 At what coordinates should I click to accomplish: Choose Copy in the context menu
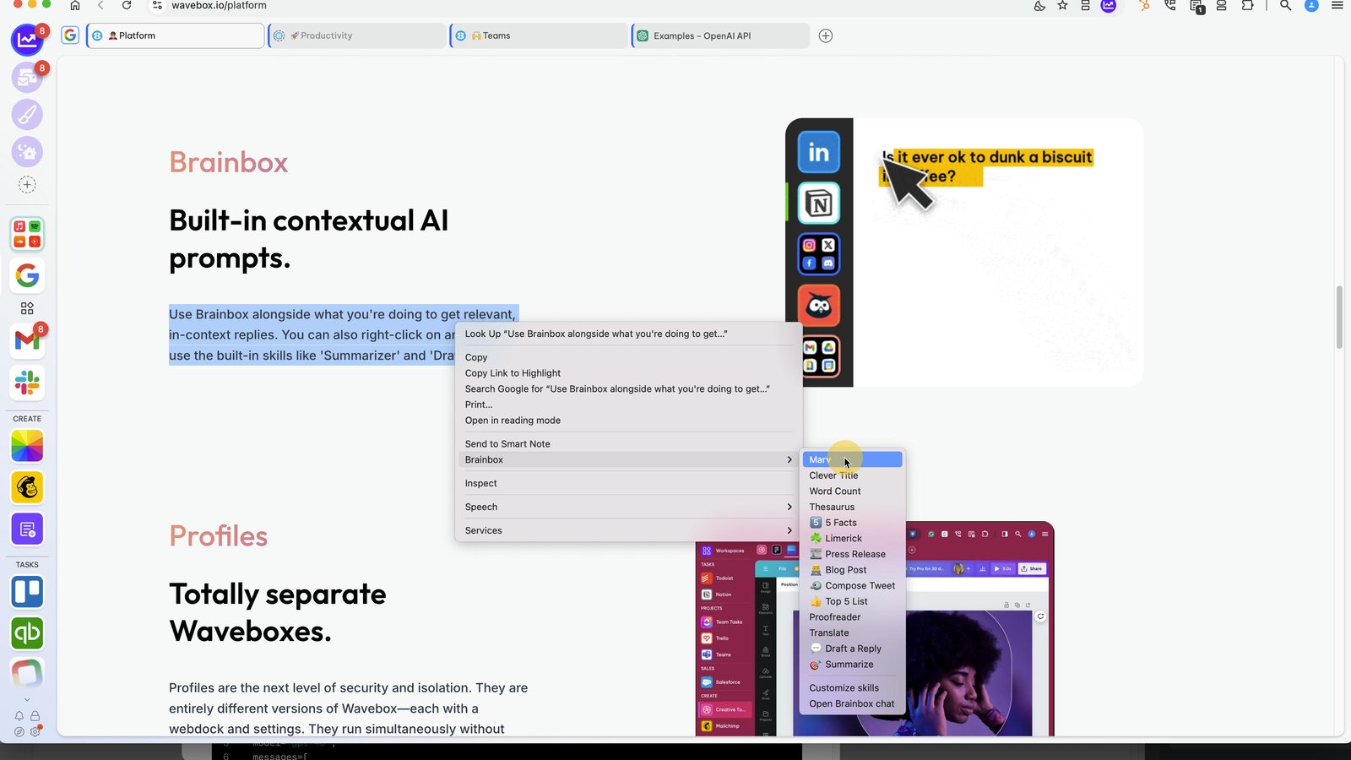[629, 357]
